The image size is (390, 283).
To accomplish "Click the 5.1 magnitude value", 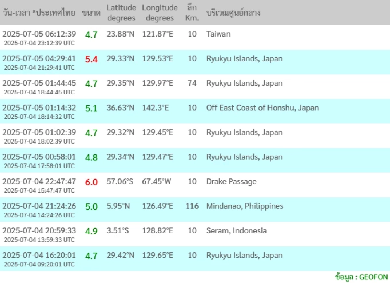I will click(91, 108).
